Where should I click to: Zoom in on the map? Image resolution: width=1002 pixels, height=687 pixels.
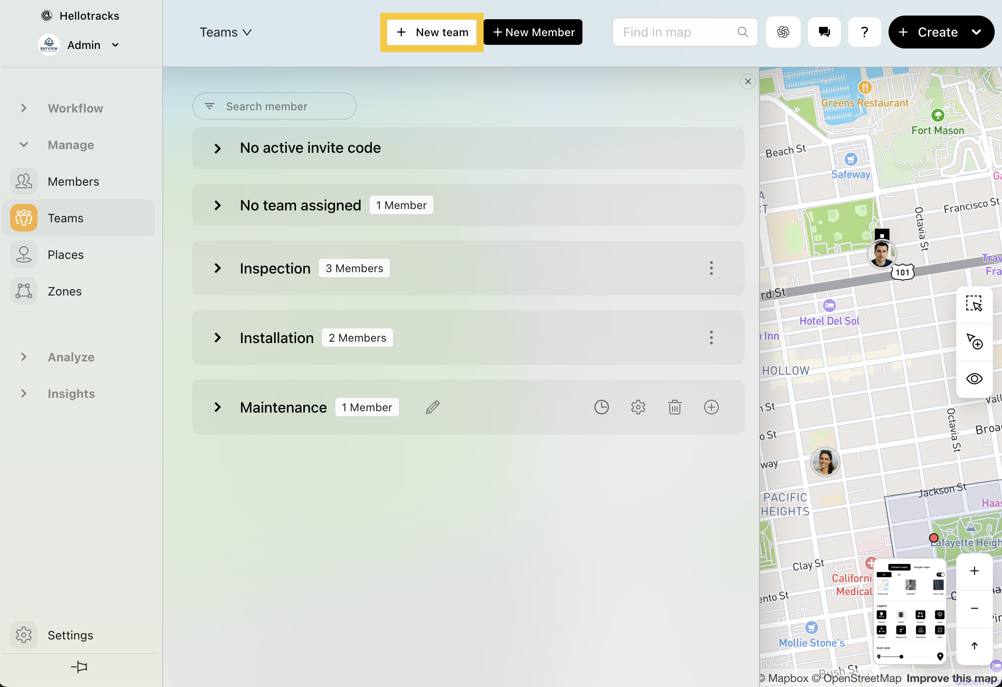tap(975, 571)
